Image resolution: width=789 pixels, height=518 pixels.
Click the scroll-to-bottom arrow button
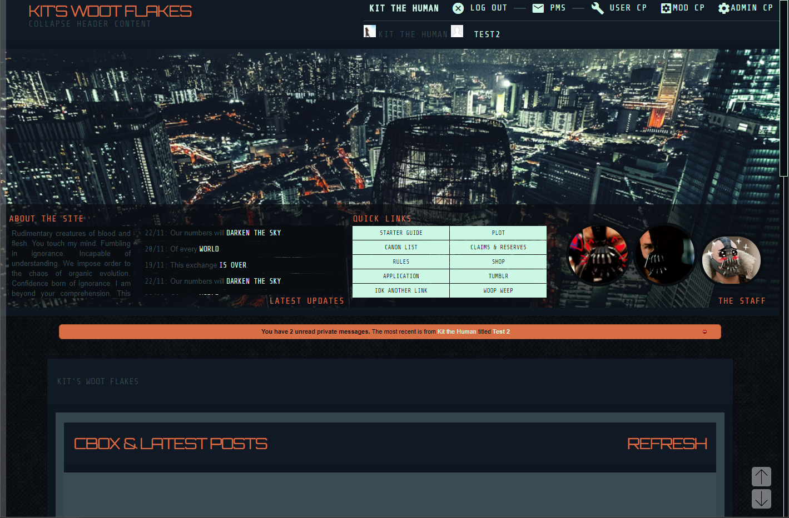(761, 499)
